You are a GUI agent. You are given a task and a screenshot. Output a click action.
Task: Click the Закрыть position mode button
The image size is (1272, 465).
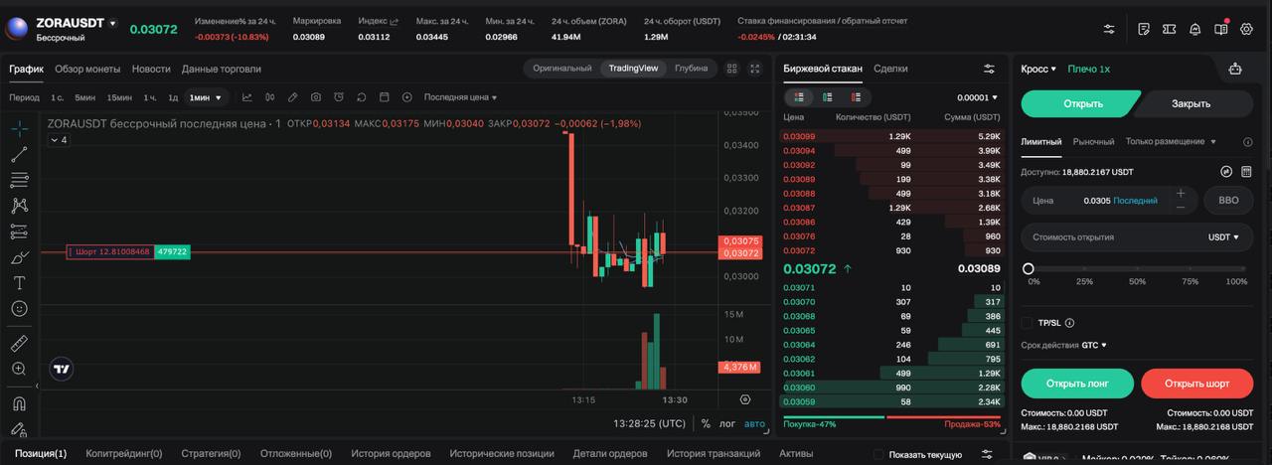(1191, 103)
